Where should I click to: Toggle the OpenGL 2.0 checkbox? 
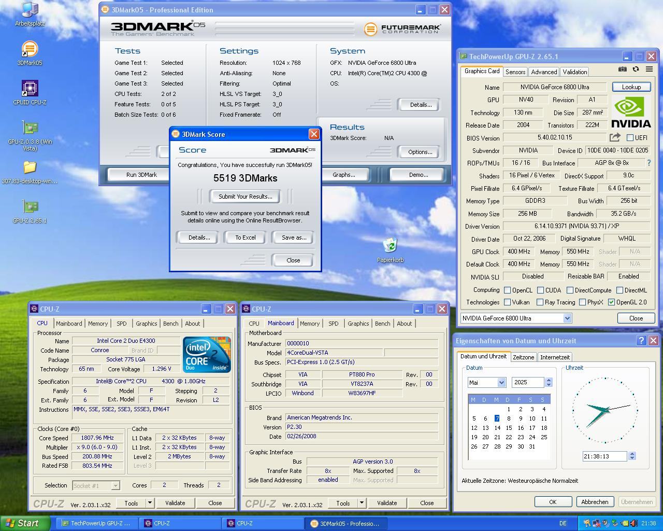(612, 302)
